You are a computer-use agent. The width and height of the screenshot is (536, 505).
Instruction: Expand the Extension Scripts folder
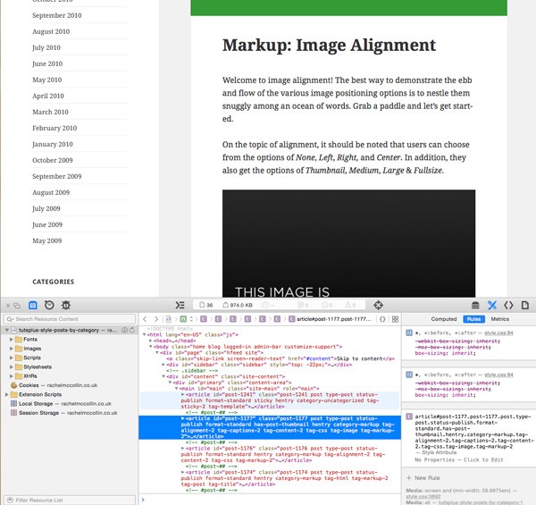pos(6,394)
